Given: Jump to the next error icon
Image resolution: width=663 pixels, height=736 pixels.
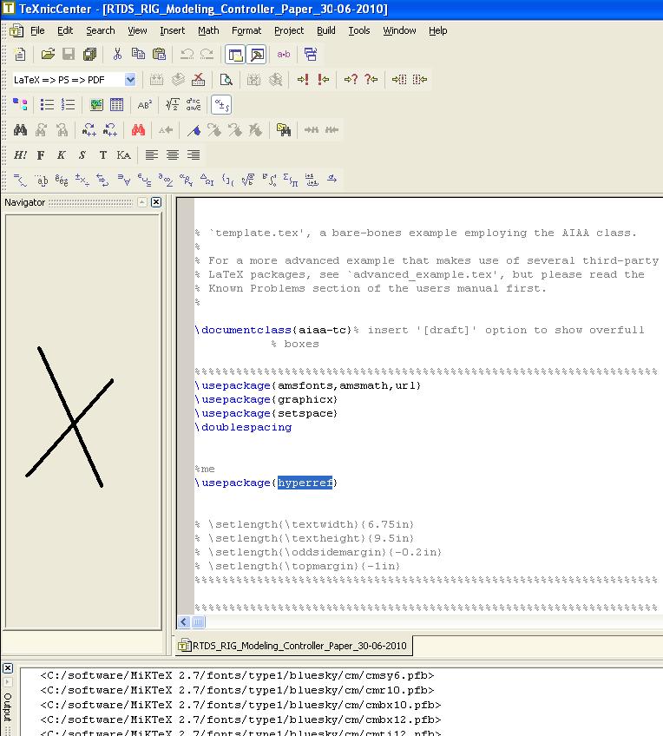Looking at the screenshot, I should click(x=303, y=80).
